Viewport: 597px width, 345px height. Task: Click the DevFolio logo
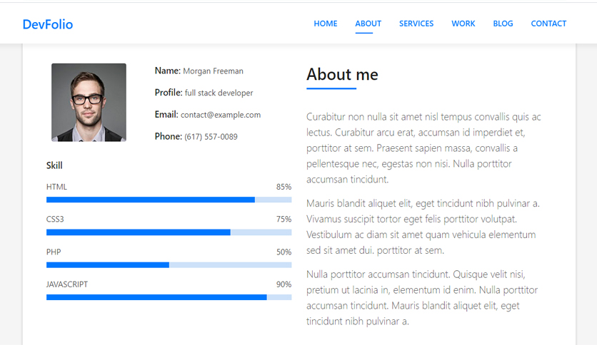click(x=48, y=24)
